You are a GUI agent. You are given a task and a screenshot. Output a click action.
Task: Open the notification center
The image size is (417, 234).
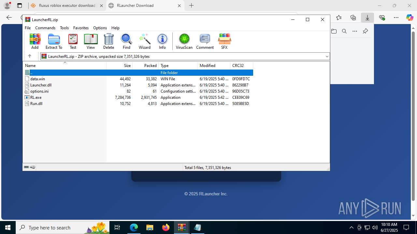(x=406, y=227)
